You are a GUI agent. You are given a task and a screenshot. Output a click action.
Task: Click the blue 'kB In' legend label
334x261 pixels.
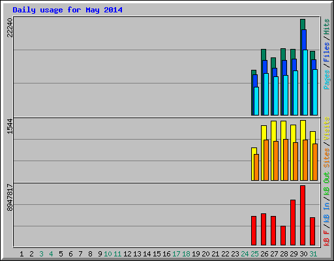click(326, 213)
